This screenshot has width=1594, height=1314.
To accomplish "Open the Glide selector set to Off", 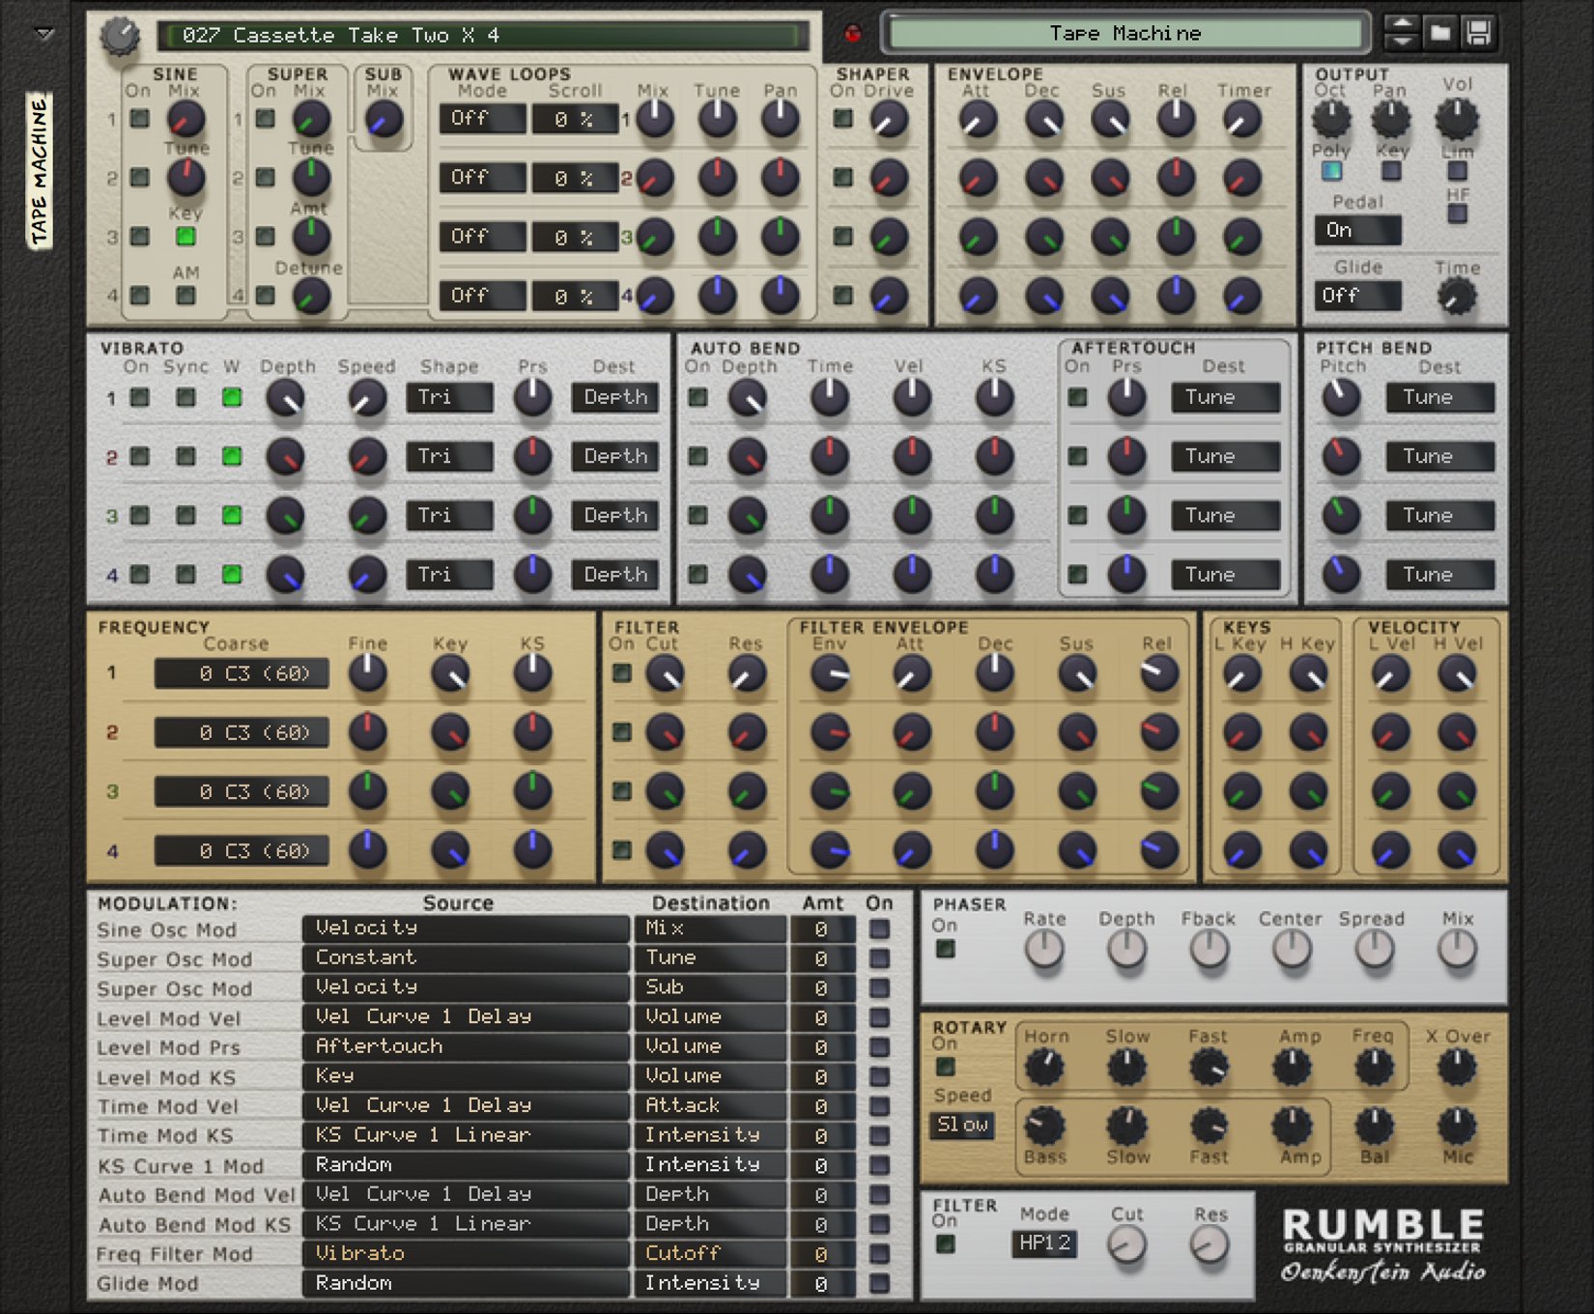I will point(1356,297).
